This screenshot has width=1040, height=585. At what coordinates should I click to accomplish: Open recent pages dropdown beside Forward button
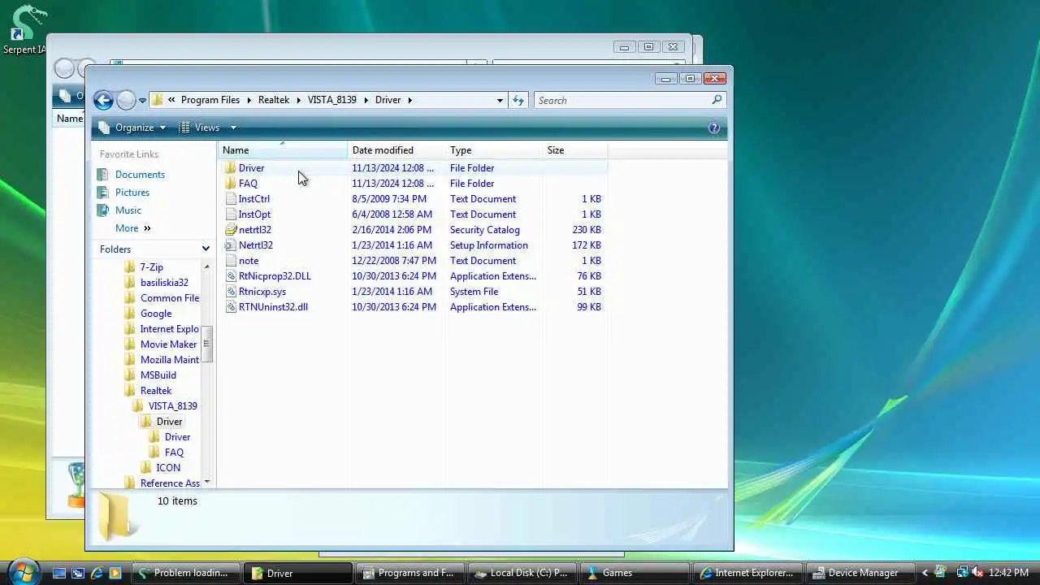tap(142, 101)
